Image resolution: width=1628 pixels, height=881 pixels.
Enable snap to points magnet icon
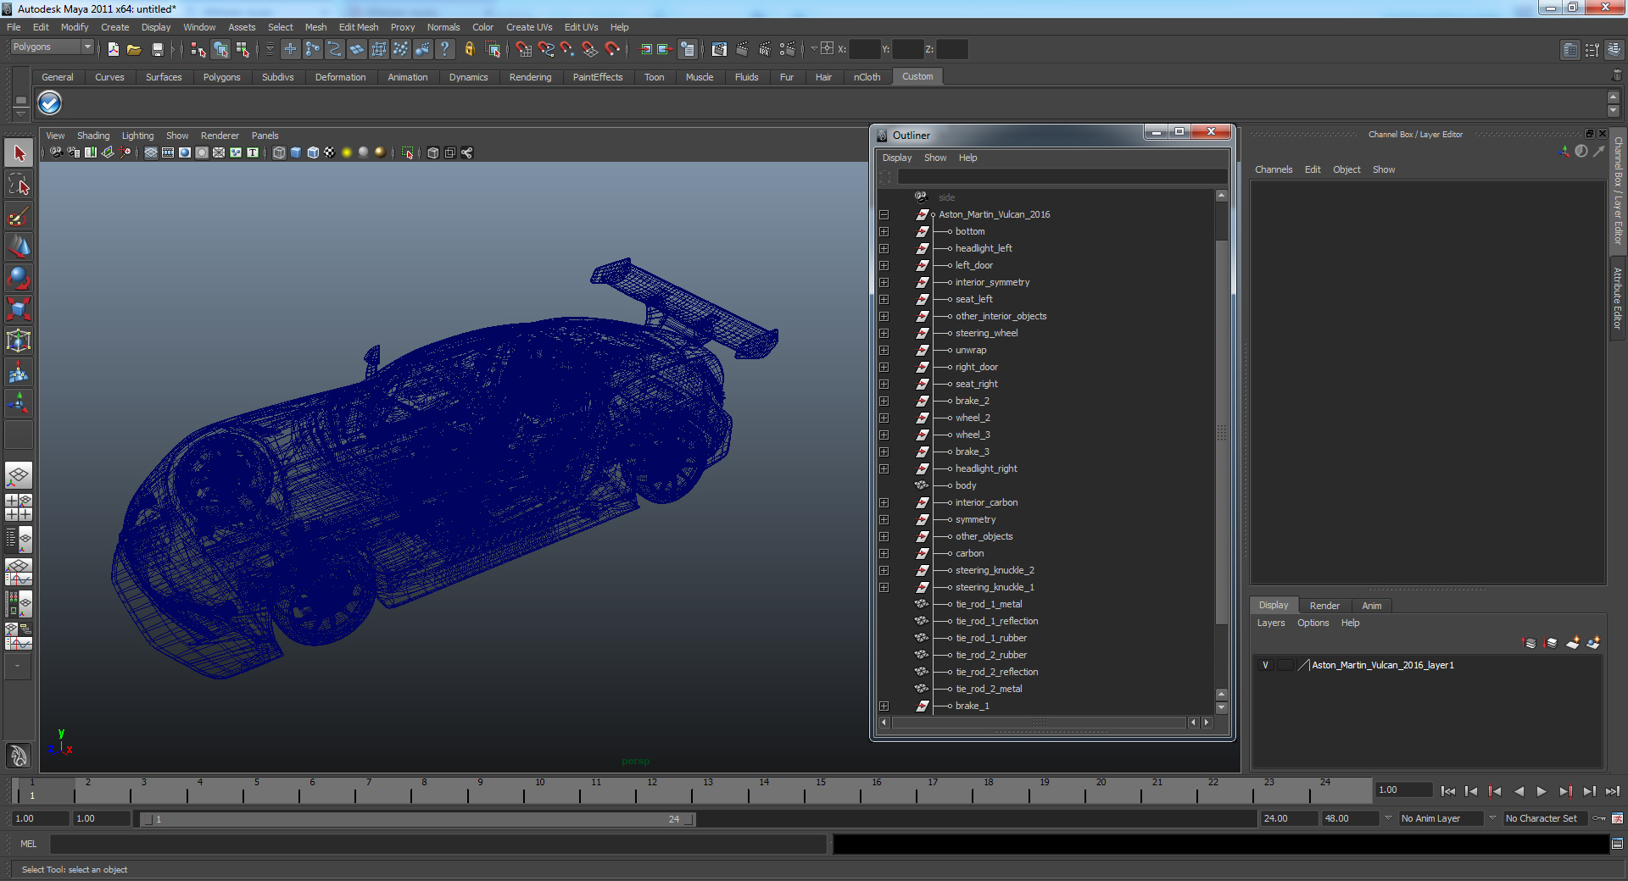pos(568,49)
